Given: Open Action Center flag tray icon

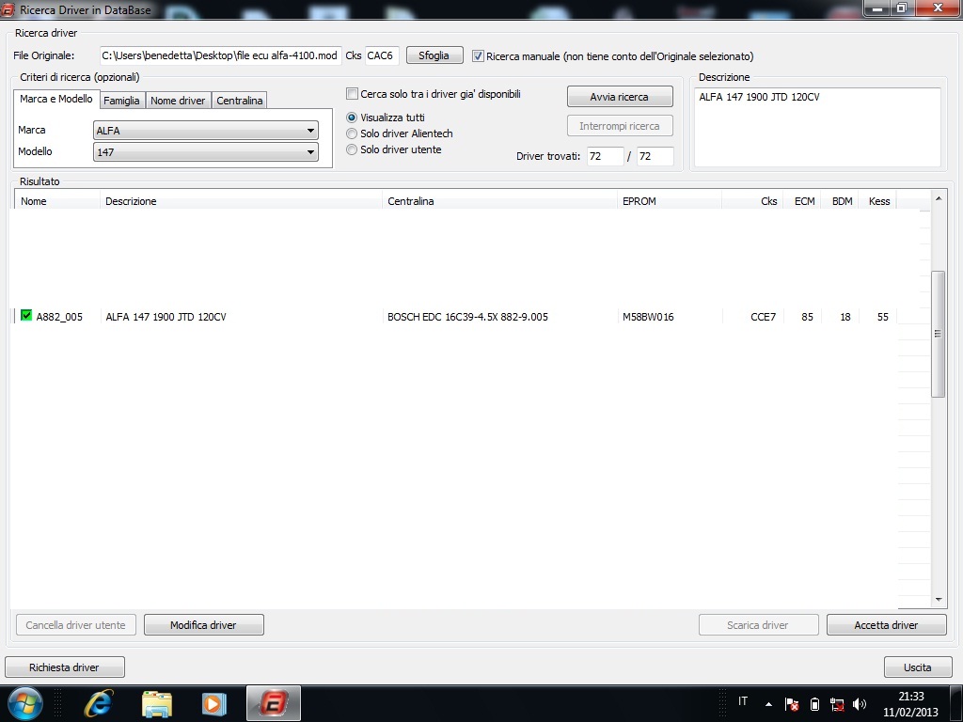Looking at the screenshot, I should 792,704.
